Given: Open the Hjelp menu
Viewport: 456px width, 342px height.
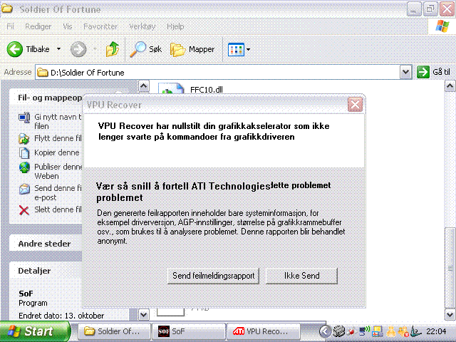Looking at the screenshot, I should click(175, 26).
